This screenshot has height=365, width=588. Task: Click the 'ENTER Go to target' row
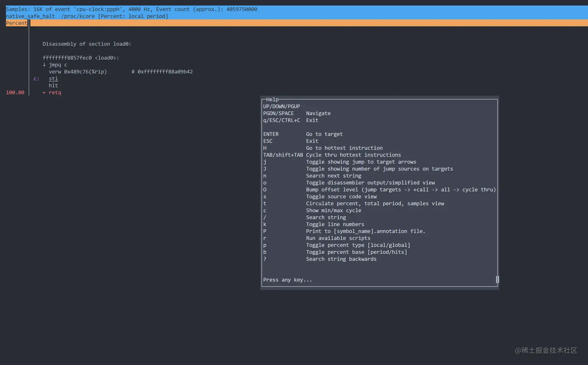[303, 134]
